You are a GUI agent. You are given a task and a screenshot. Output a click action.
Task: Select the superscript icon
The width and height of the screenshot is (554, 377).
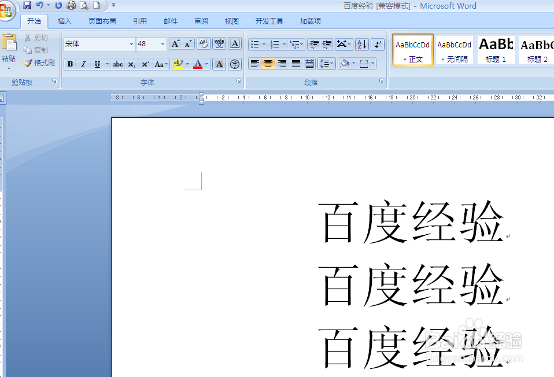[x=145, y=64]
